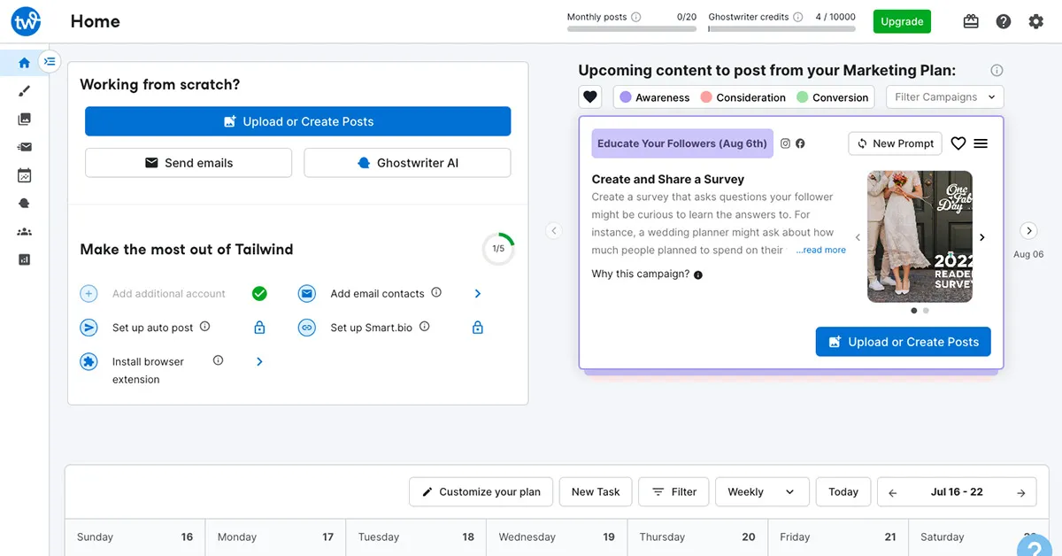Click the wedding survey image thumbnail
Viewport: 1062px width, 556px height.
coord(920,236)
